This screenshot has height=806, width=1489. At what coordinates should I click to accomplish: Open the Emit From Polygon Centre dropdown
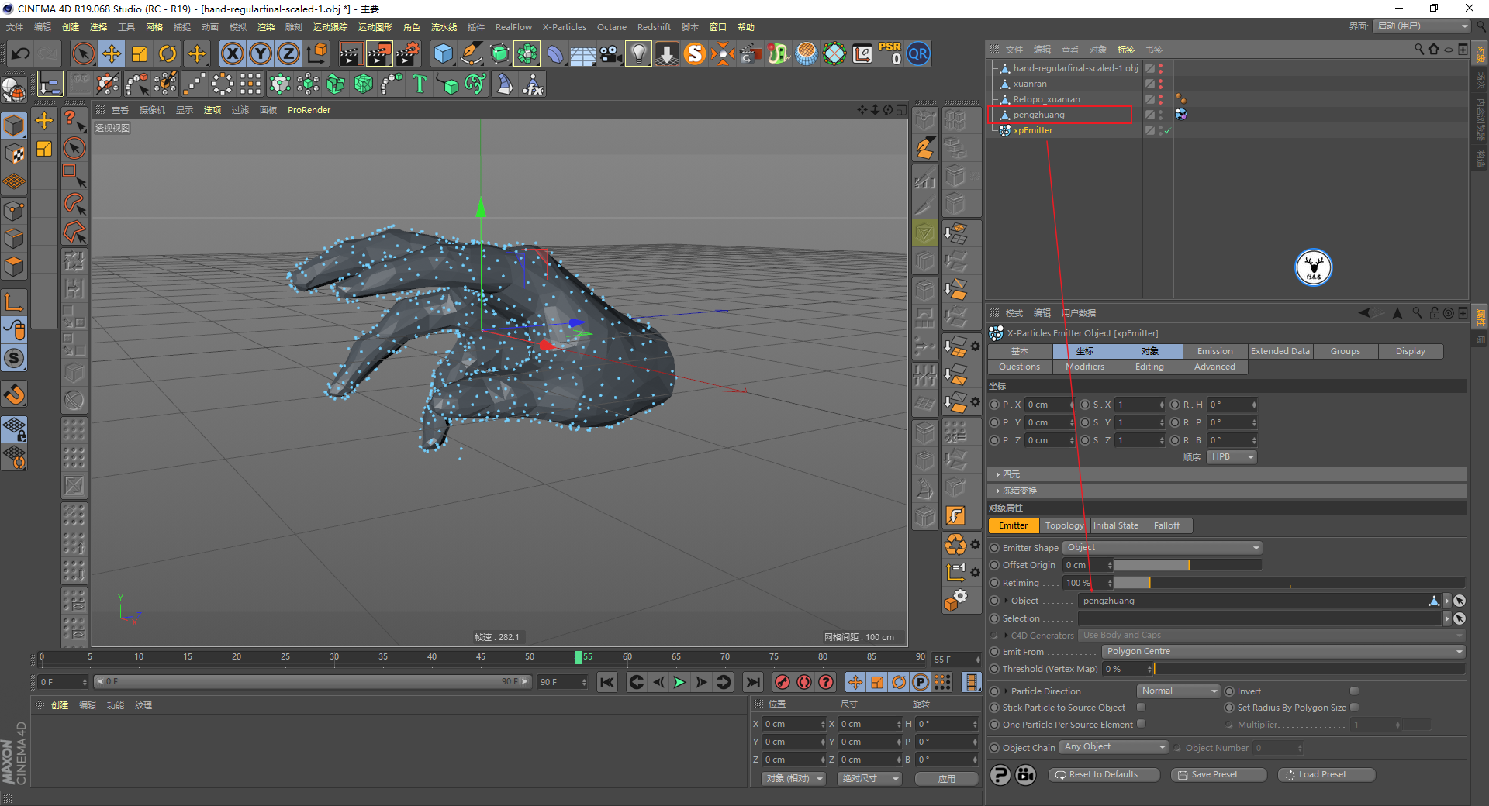(x=1283, y=652)
